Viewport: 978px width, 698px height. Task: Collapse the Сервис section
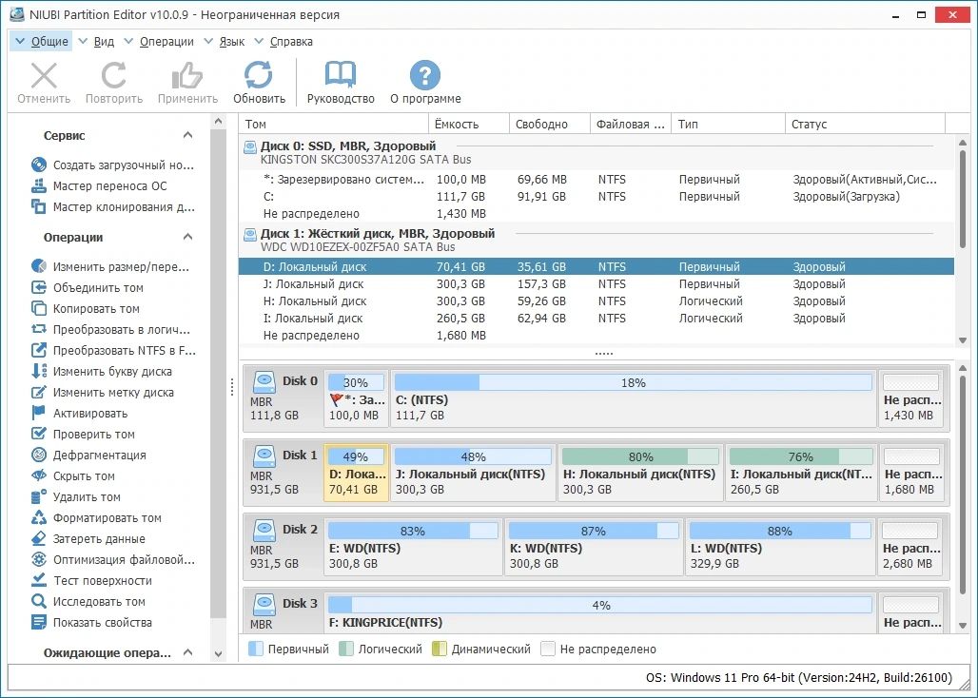tap(187, 135)
